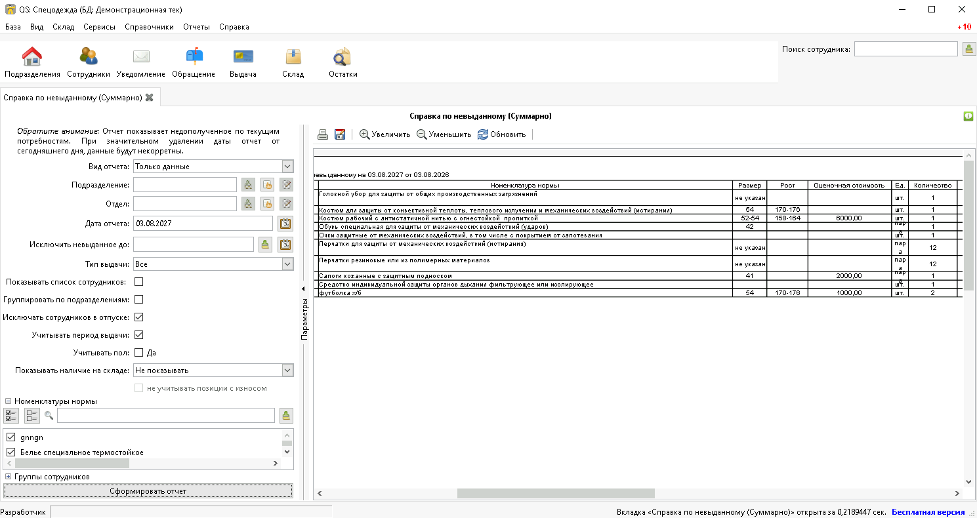Edit the selected Подразделение via pencil icon
The width and height of the screenshot is (977, 518).
pyautogui.click(x=286, y=184)
